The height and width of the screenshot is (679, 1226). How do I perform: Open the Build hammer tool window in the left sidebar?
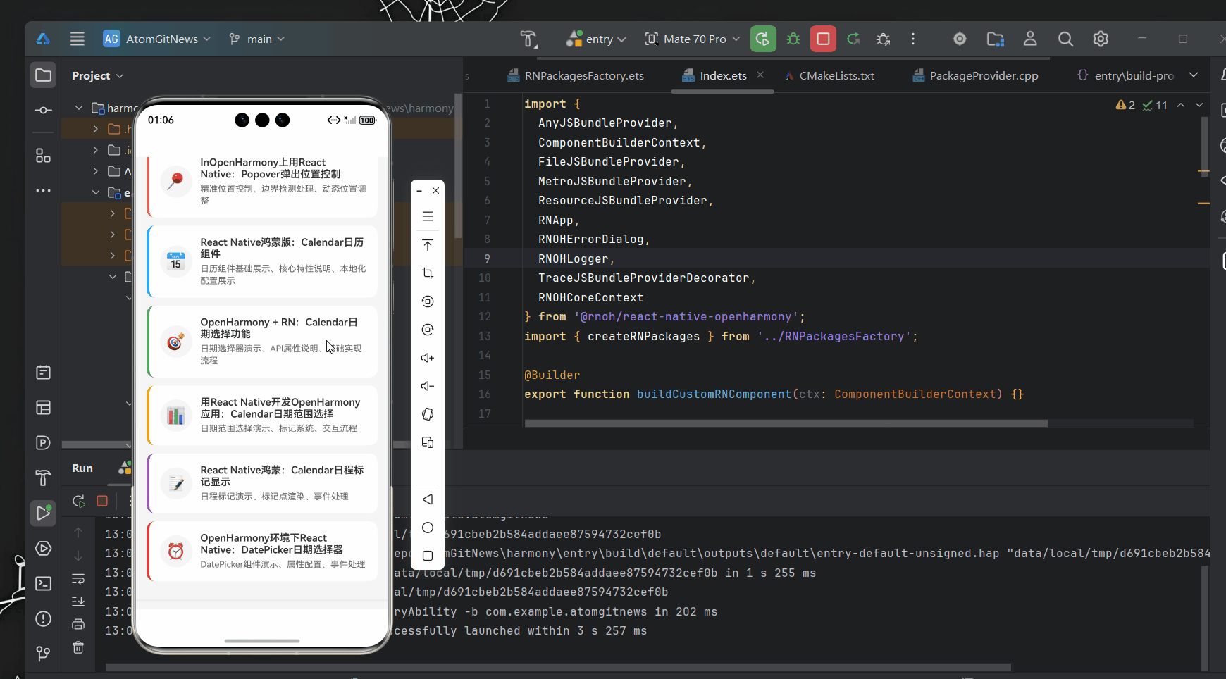(43, 478)
